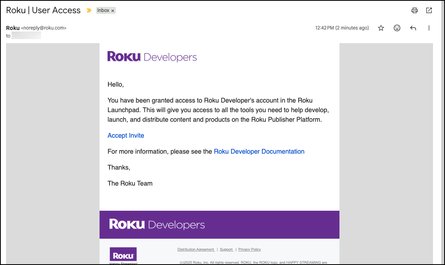Reply to the Roku message
The width and height of the screenshot is (445, 265).
pyautogui.click(x=413, y=28)
